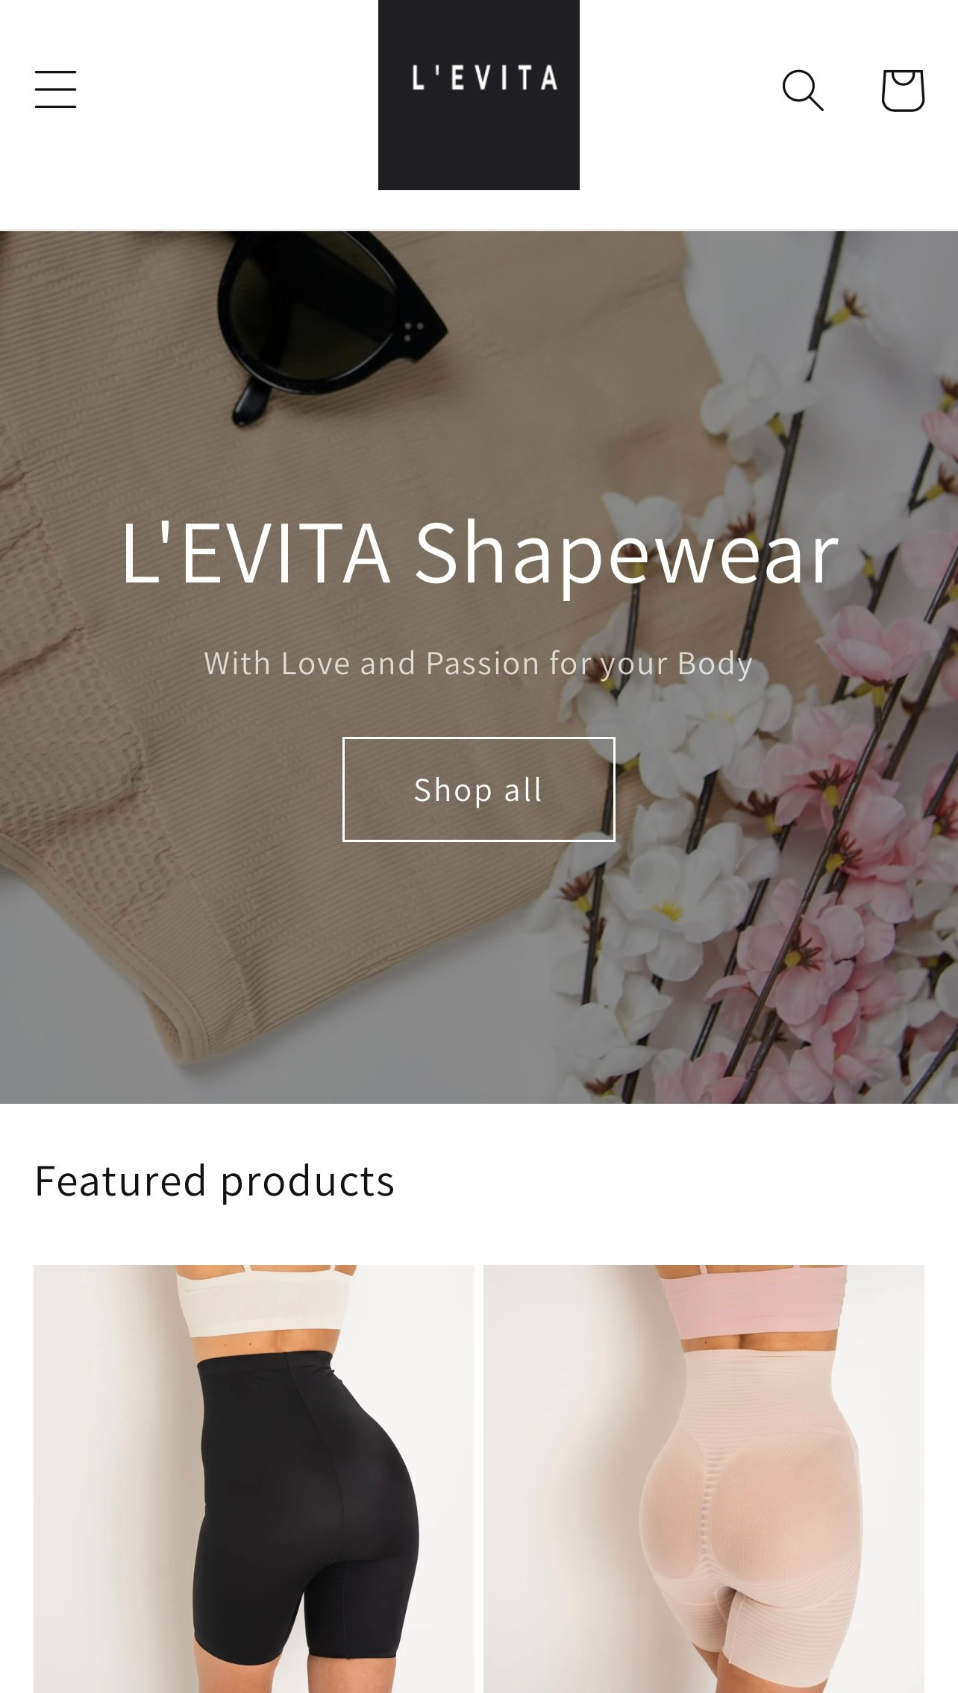
Task: Click the Love and Passion tagline
Action: [479, 663]
